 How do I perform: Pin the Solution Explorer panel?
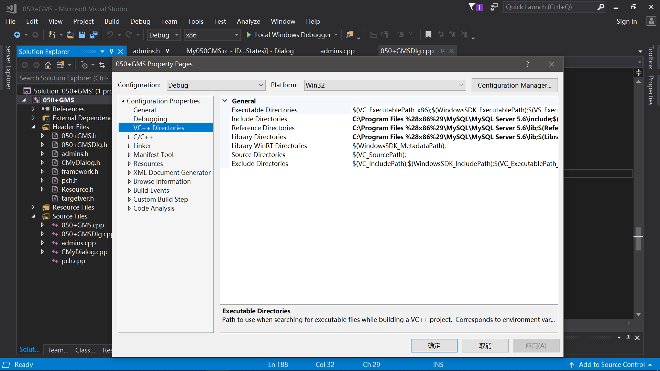coord(111,51)
